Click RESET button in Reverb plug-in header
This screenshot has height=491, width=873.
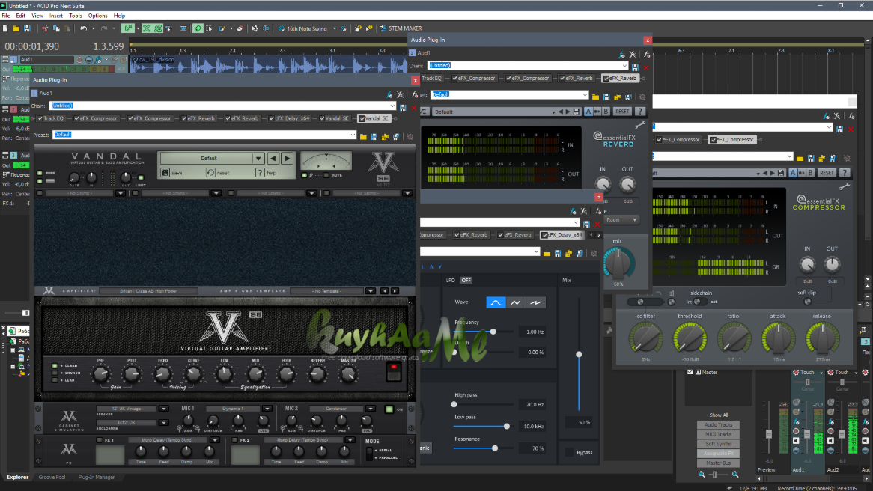click(622, 112)
